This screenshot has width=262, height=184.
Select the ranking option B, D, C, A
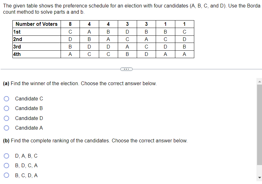6,165
